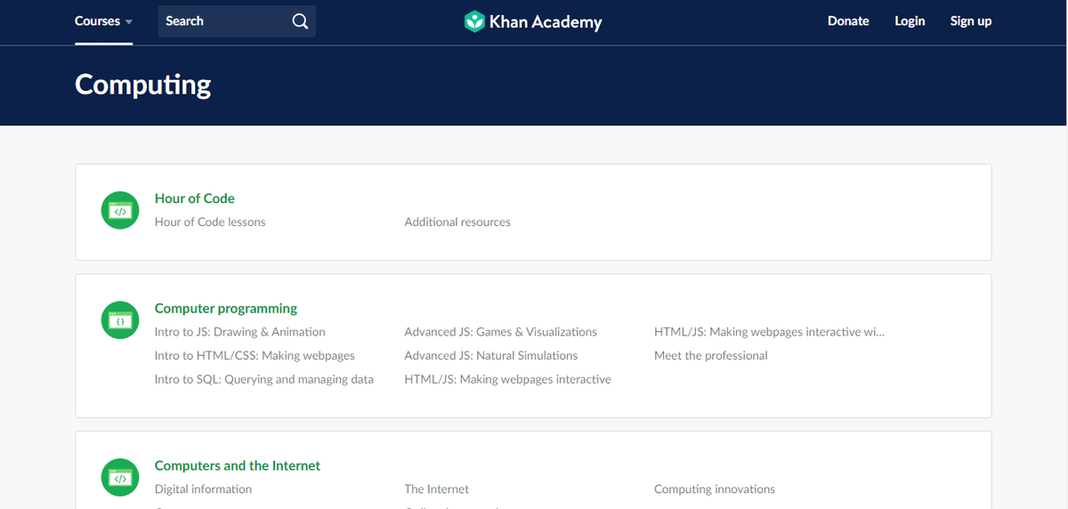This screenshot has width=1068, height=509.
Task: Open the Computer programming course heading
Action: coord(226,309)
